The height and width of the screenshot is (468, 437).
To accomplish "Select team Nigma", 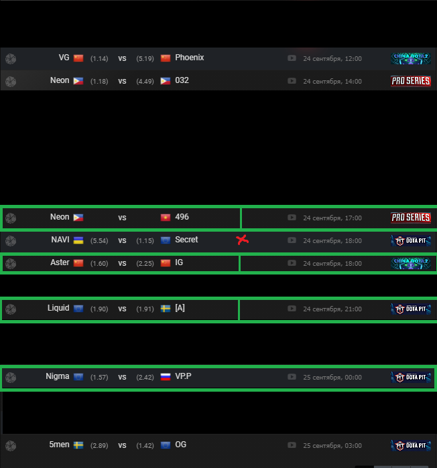I will 58,376.
